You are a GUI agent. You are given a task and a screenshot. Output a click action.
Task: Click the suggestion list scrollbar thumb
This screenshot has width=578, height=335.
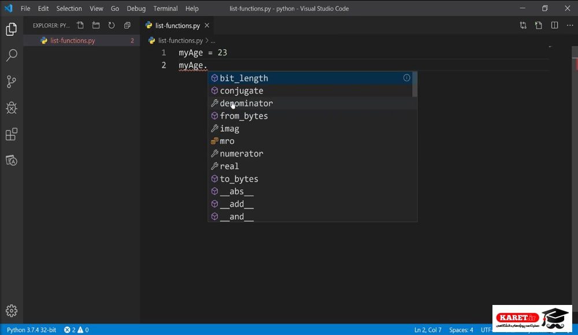pyautogui.click(x=414, y=84)
